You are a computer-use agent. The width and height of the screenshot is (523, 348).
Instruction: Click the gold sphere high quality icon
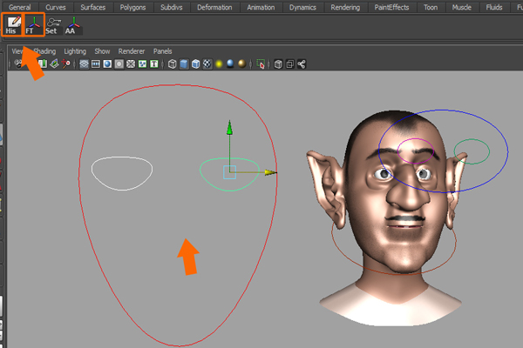pyautogui.click(x=241, y=64)
